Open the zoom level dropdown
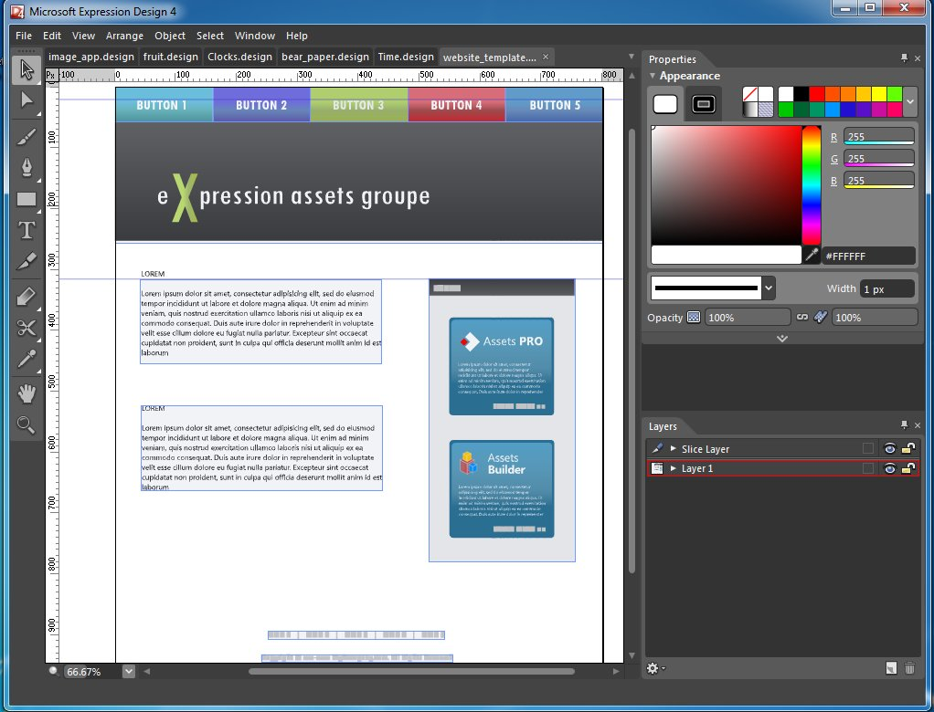 (x=128, y=671)
